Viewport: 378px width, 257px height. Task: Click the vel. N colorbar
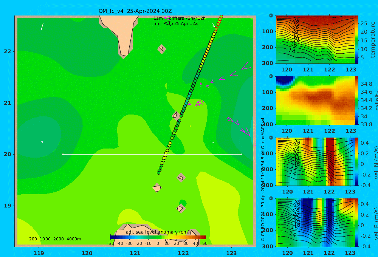[x=357, y=161]
